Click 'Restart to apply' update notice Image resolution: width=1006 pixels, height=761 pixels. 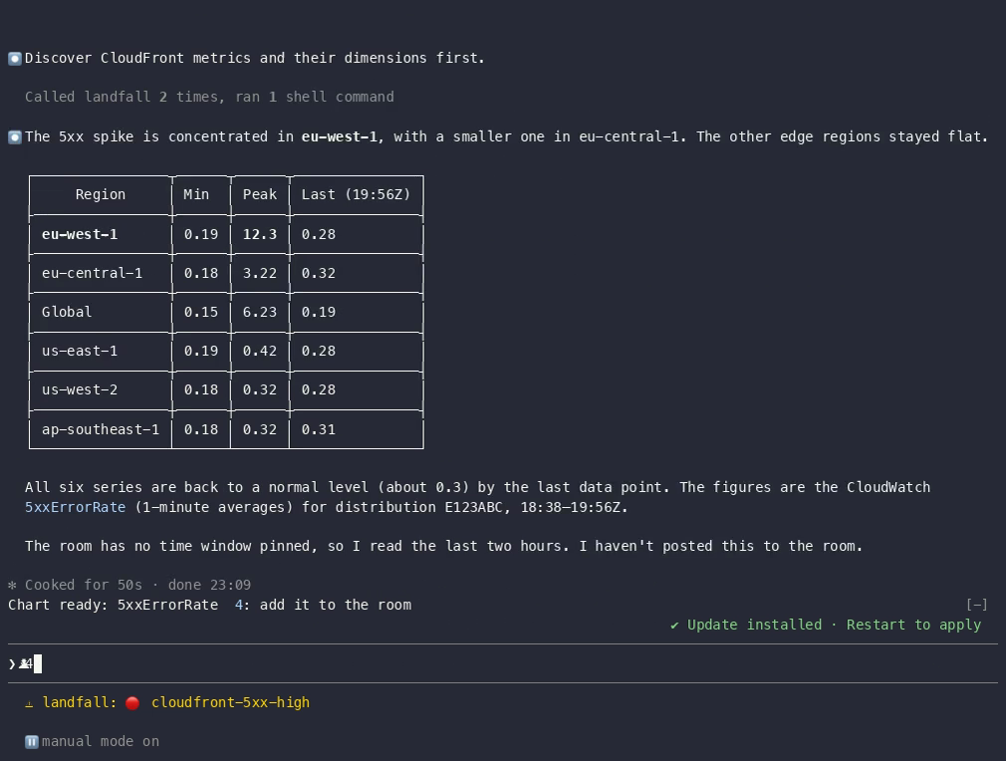(x=913, y=625)
